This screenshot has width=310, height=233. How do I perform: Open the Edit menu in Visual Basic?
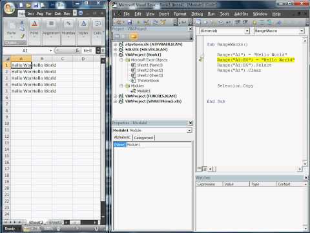coord(138,14)
